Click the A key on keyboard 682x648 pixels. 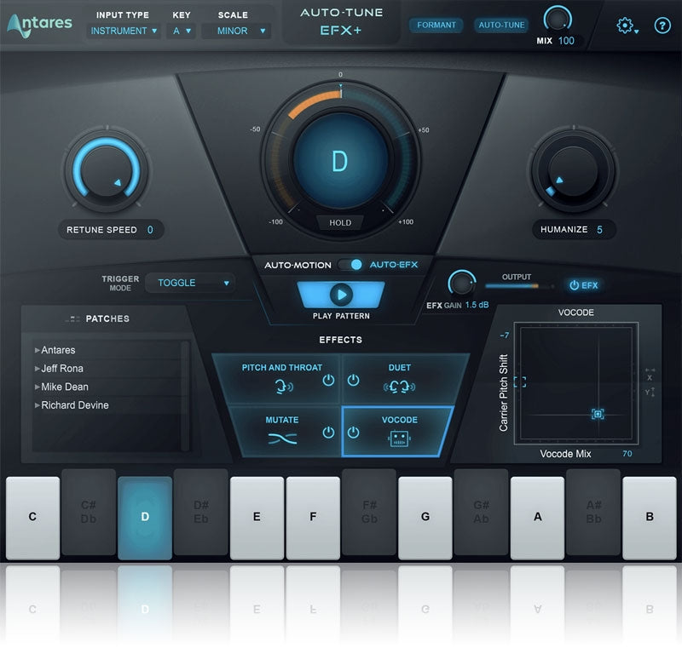pos(537,517)
